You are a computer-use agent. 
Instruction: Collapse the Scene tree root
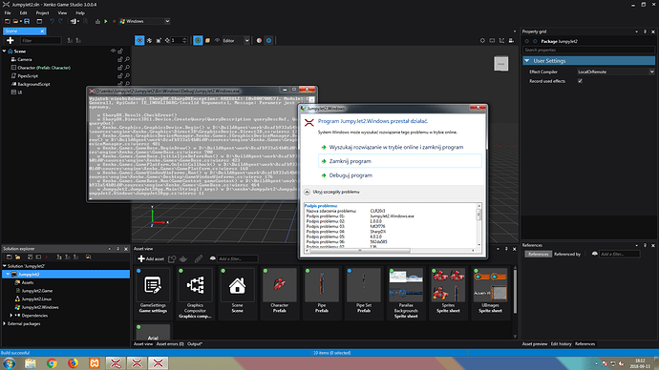[x=4, y=51]
